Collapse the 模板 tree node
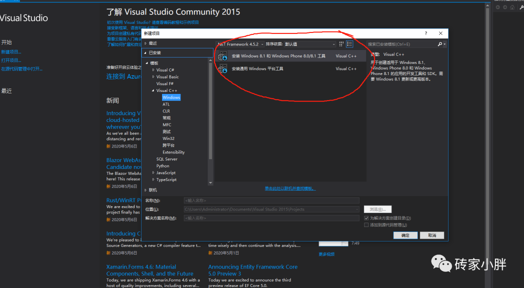The height and width of the screenshot is (288, 524). (x=147, y=63)
